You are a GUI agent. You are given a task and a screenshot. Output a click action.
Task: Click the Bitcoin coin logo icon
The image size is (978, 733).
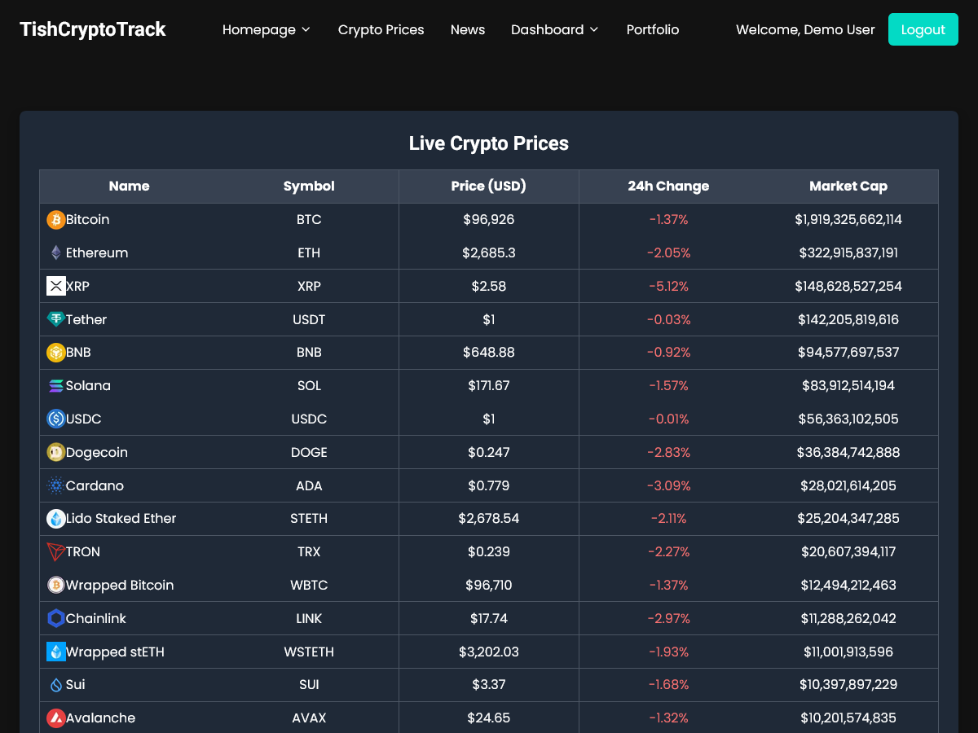(56, 220)
